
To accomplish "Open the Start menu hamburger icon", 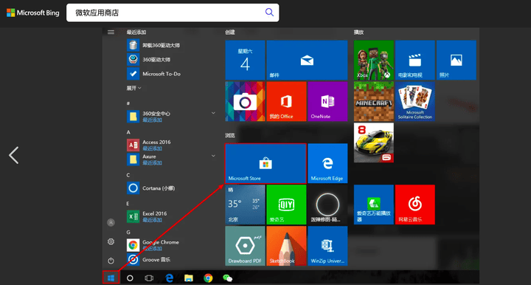I will tap(111, 32).
